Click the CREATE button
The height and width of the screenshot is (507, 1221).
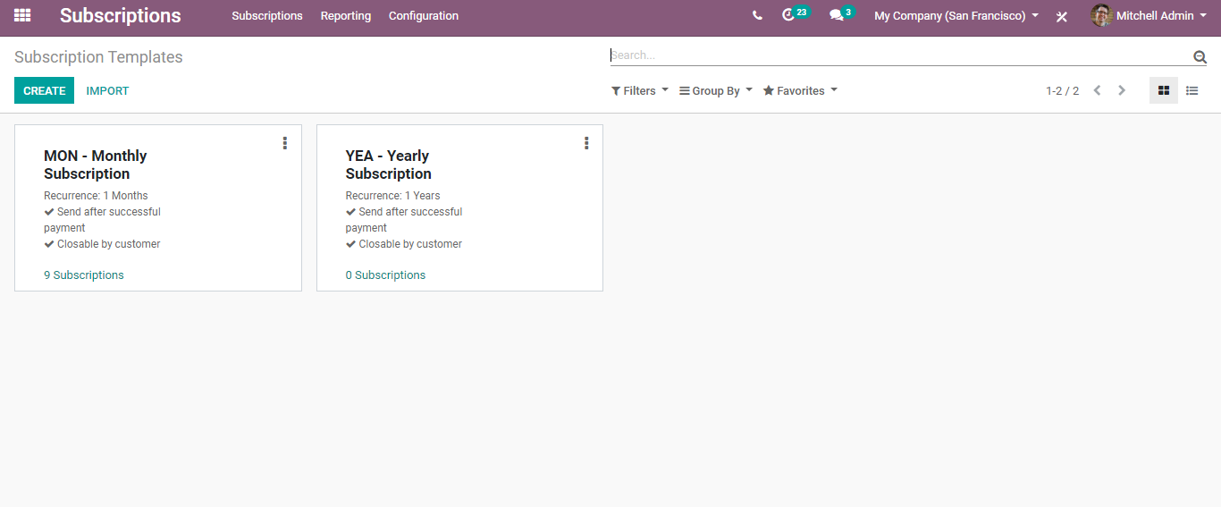(x=45, y=90)
